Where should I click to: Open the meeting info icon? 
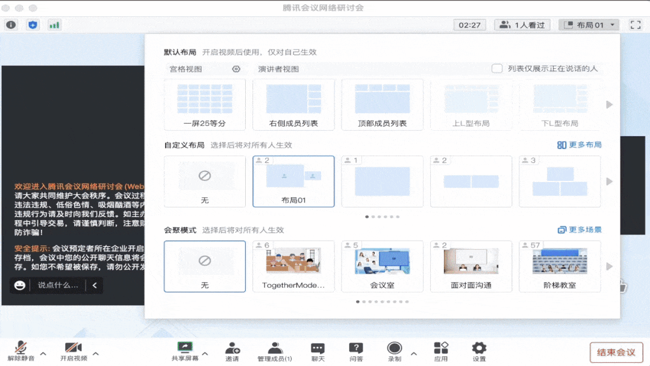11,25
